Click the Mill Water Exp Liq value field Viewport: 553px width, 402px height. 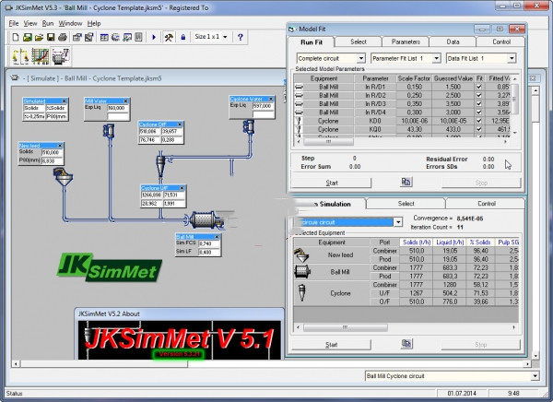coord(117,108)
